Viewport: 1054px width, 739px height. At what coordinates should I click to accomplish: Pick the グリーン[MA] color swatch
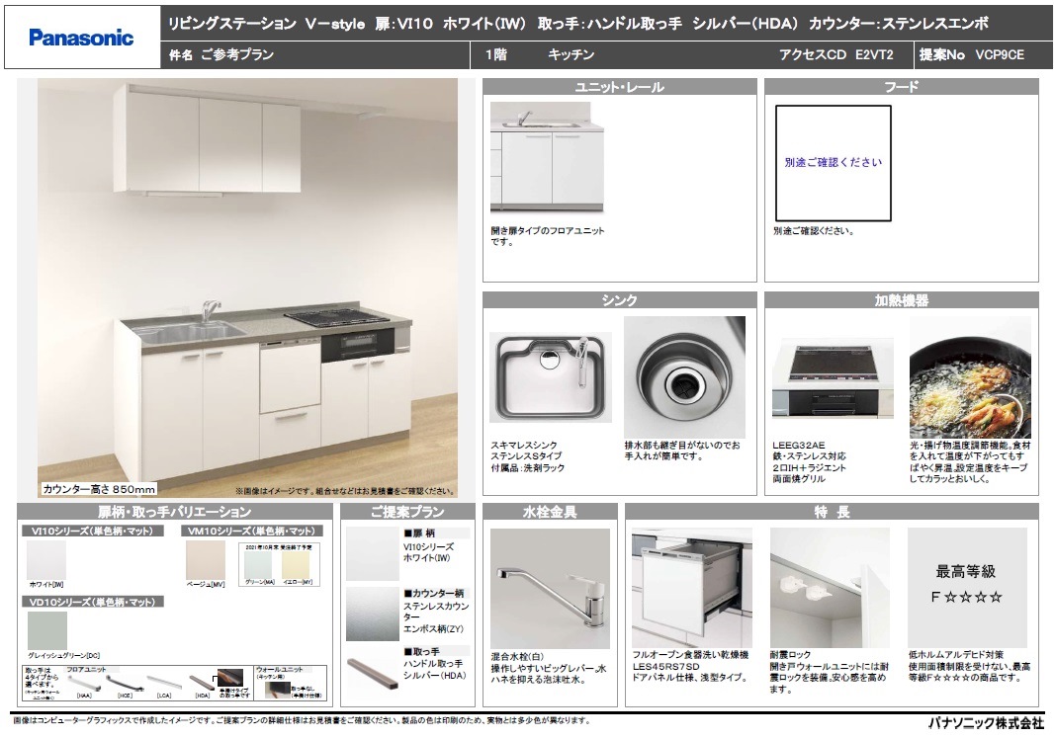point(259,564)
